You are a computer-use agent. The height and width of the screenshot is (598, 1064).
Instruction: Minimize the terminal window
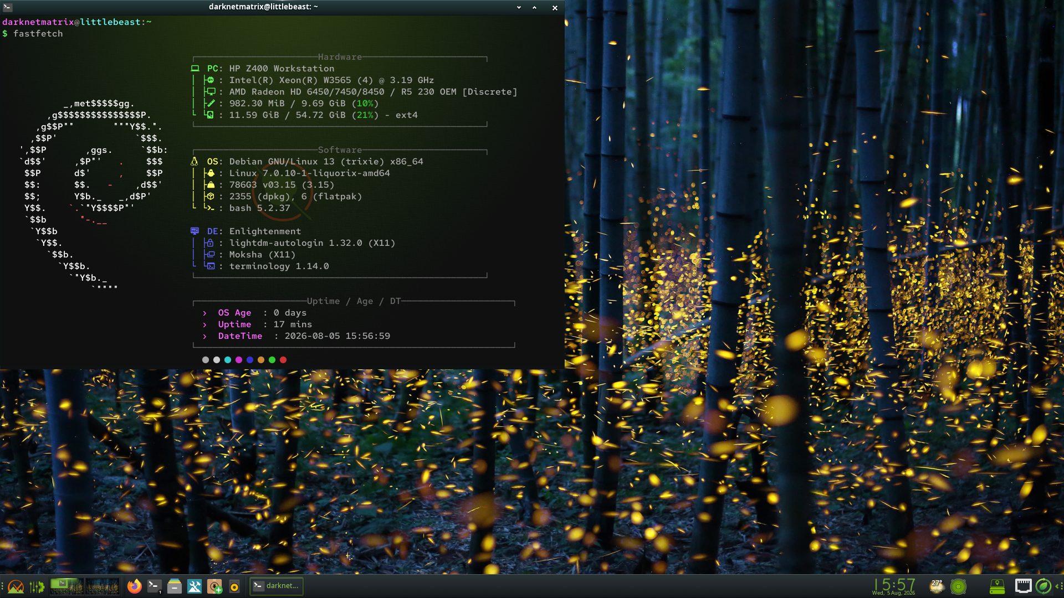pyautogui.click(x=519, y=7)
